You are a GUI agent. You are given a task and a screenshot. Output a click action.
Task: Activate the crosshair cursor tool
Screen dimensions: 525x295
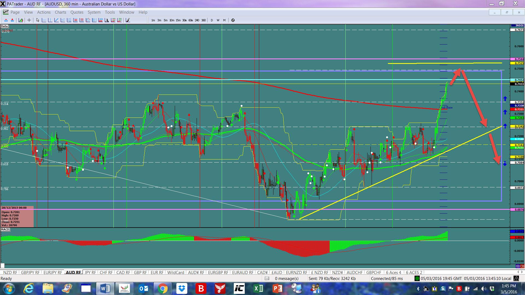(29, 20)
